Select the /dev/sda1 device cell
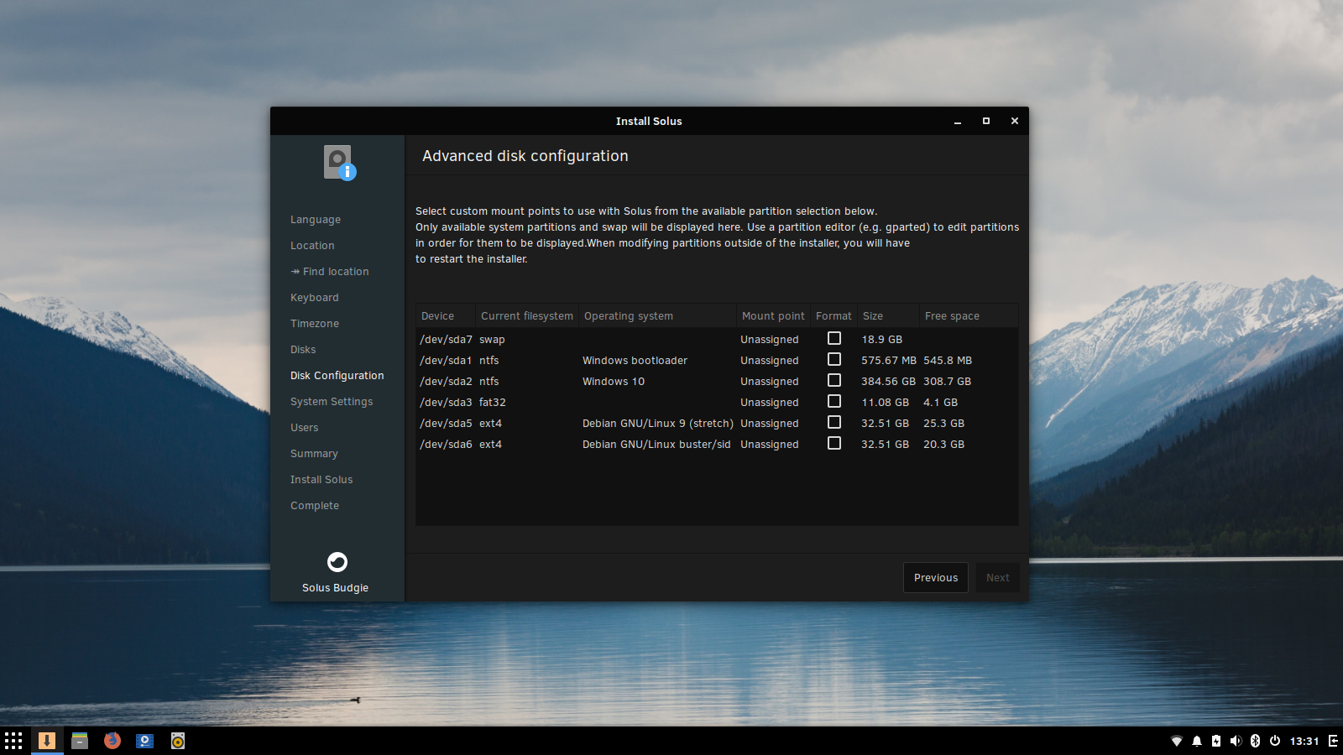 click(x=446, y=361)
